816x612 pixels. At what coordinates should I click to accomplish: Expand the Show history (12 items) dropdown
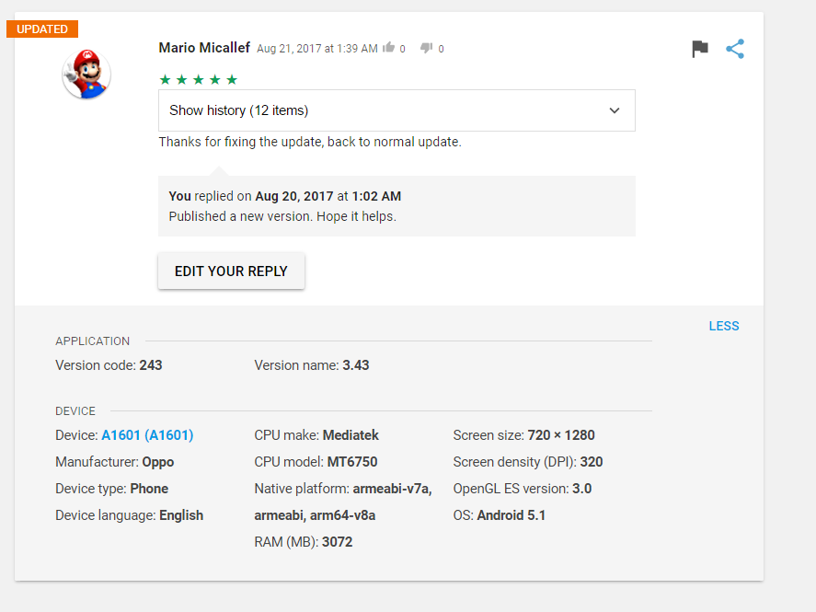(x=397, y=110)
